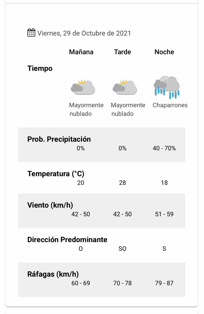
Task: Select the Tarde column header
Action: pyautogui.click(x=122, y=52)
